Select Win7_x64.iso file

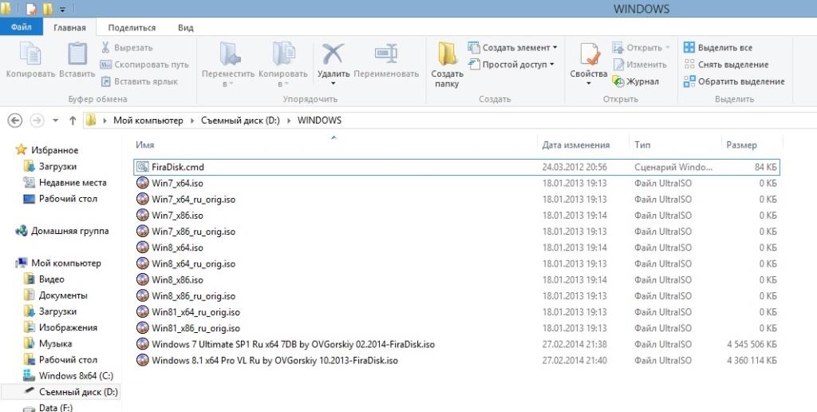(x=457, y=183)
